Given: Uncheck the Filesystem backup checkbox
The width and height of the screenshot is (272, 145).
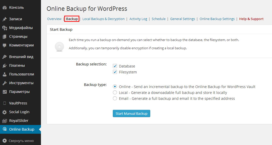Looking at the screenshot, I should click(115, 72).
